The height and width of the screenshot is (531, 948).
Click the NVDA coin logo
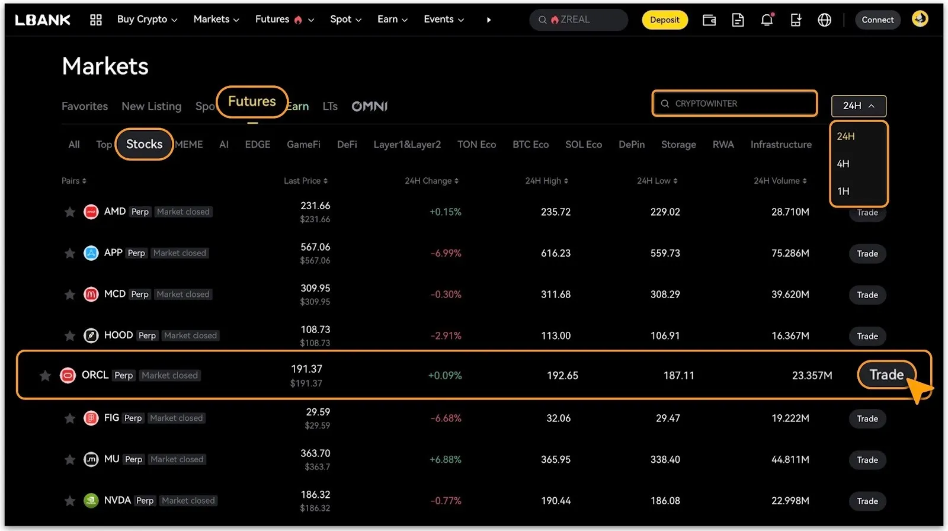point(91,501)
